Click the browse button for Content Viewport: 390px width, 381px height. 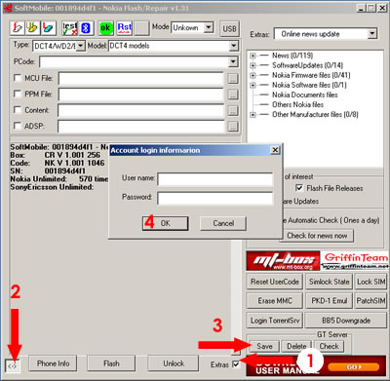[x=233, y=110]
